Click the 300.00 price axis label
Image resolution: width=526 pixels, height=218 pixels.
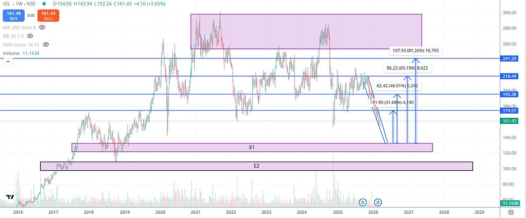(509, 13)
